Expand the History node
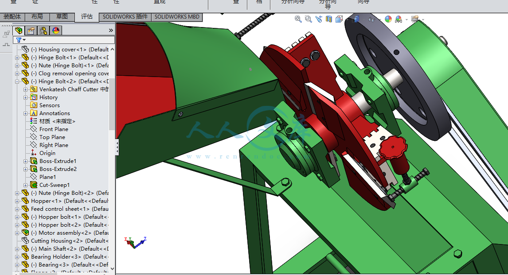 pyautogui.click(x=26, y=97)
